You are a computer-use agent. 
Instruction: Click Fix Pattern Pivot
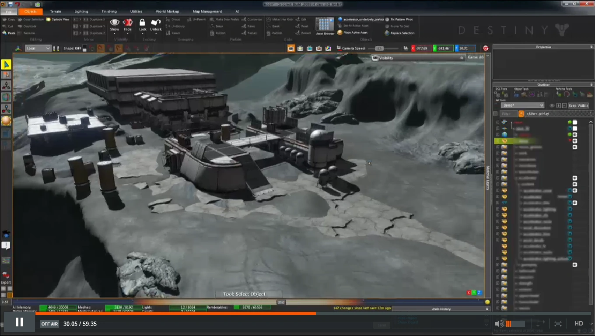(399, 19)
